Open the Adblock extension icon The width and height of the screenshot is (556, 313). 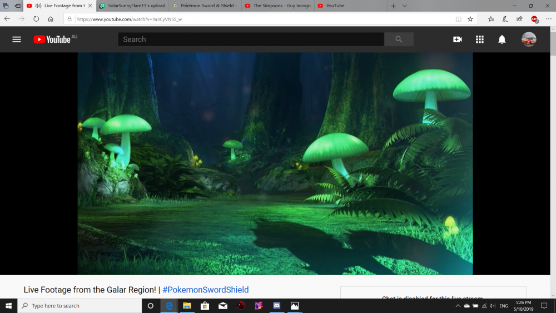point(535,19)
